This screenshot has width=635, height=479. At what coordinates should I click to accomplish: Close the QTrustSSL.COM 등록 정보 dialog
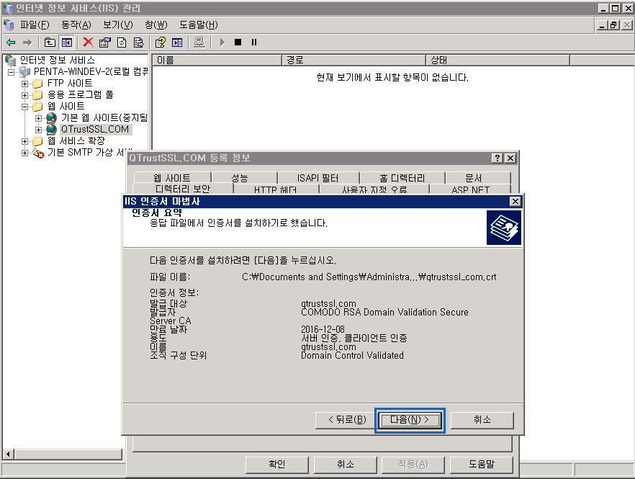pyautogui.click(x=510, y=158)
